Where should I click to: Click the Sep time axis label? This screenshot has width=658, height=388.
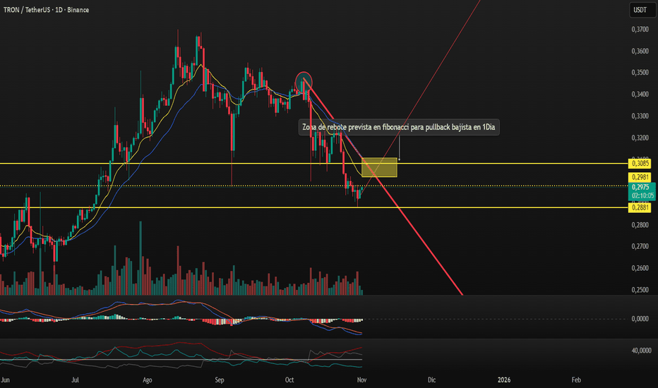[x=220, y=380]
